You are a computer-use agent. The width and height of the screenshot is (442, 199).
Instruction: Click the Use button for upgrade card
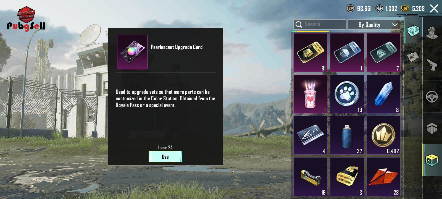(165, 157)
